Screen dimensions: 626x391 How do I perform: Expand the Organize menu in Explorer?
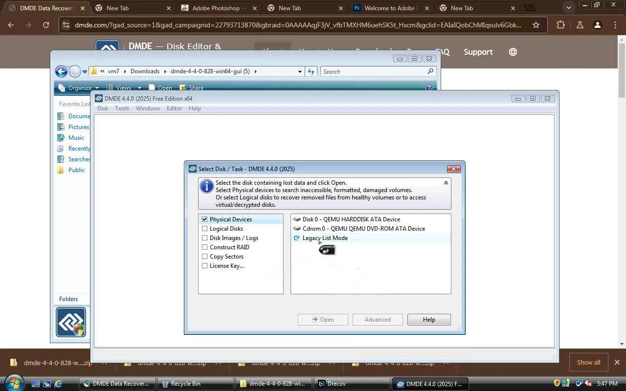[x=79, y=88]
